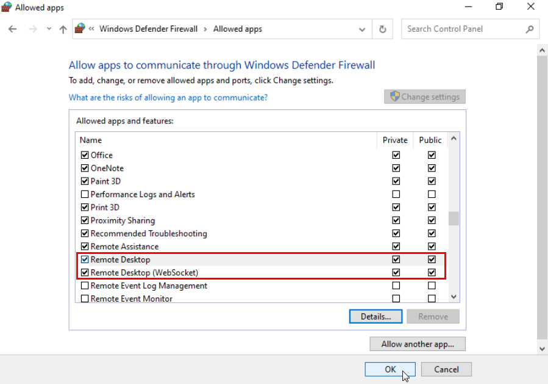Click the Forward navigation arrow
This screenshot has height=384, width=548.
pos(33,29)
